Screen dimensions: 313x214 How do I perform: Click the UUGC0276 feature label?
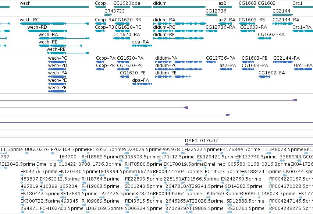pos(37,150)
